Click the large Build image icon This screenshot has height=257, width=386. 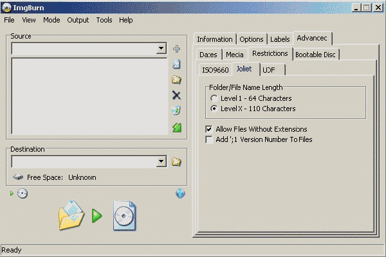coord(95,216)
